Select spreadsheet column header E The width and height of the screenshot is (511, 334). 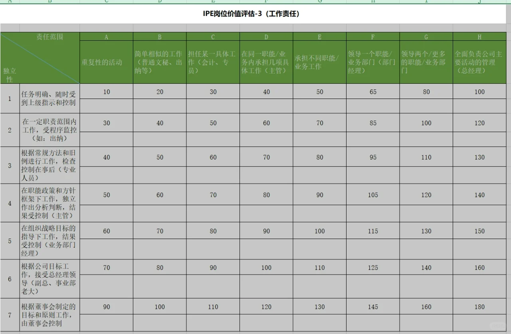click(x=213, y=2)
